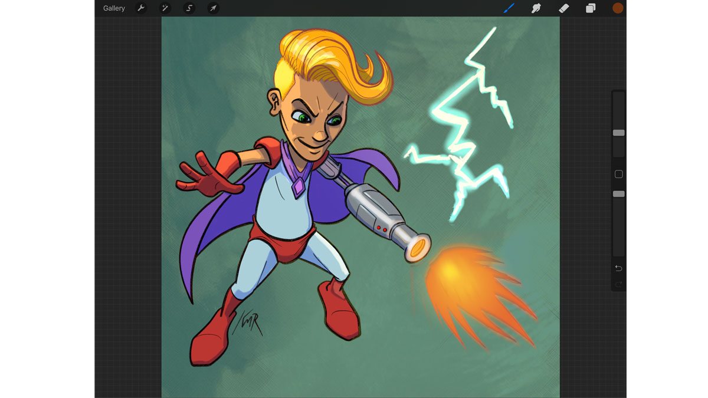Tap the active color circle
The height and width of the screenshot is (398, 708).
(618, 8)
